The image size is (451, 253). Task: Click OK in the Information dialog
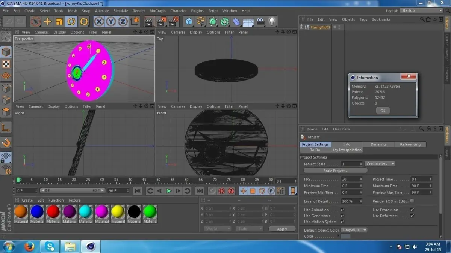(x=383, y=111)
